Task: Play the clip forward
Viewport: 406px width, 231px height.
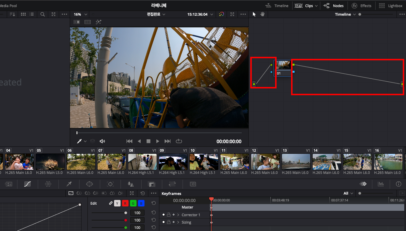Action: click(158, 141)
